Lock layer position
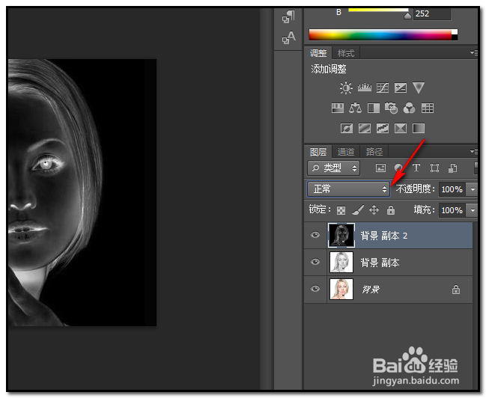 (374, 210)
